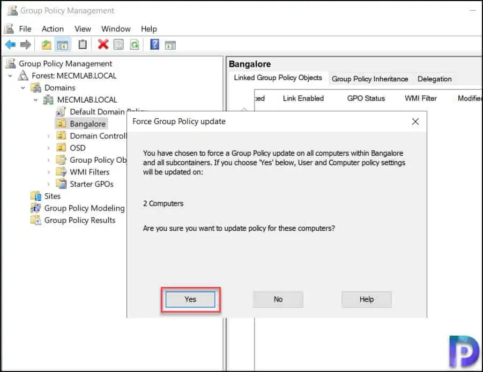Click Help button in the dialog
Screen dimensions: 483x372
[367, 299]
